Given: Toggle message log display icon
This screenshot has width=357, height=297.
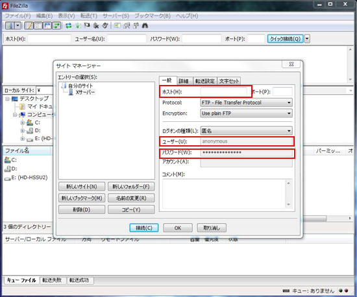Looking at the screenshot, I should click(x=29, y=26).
